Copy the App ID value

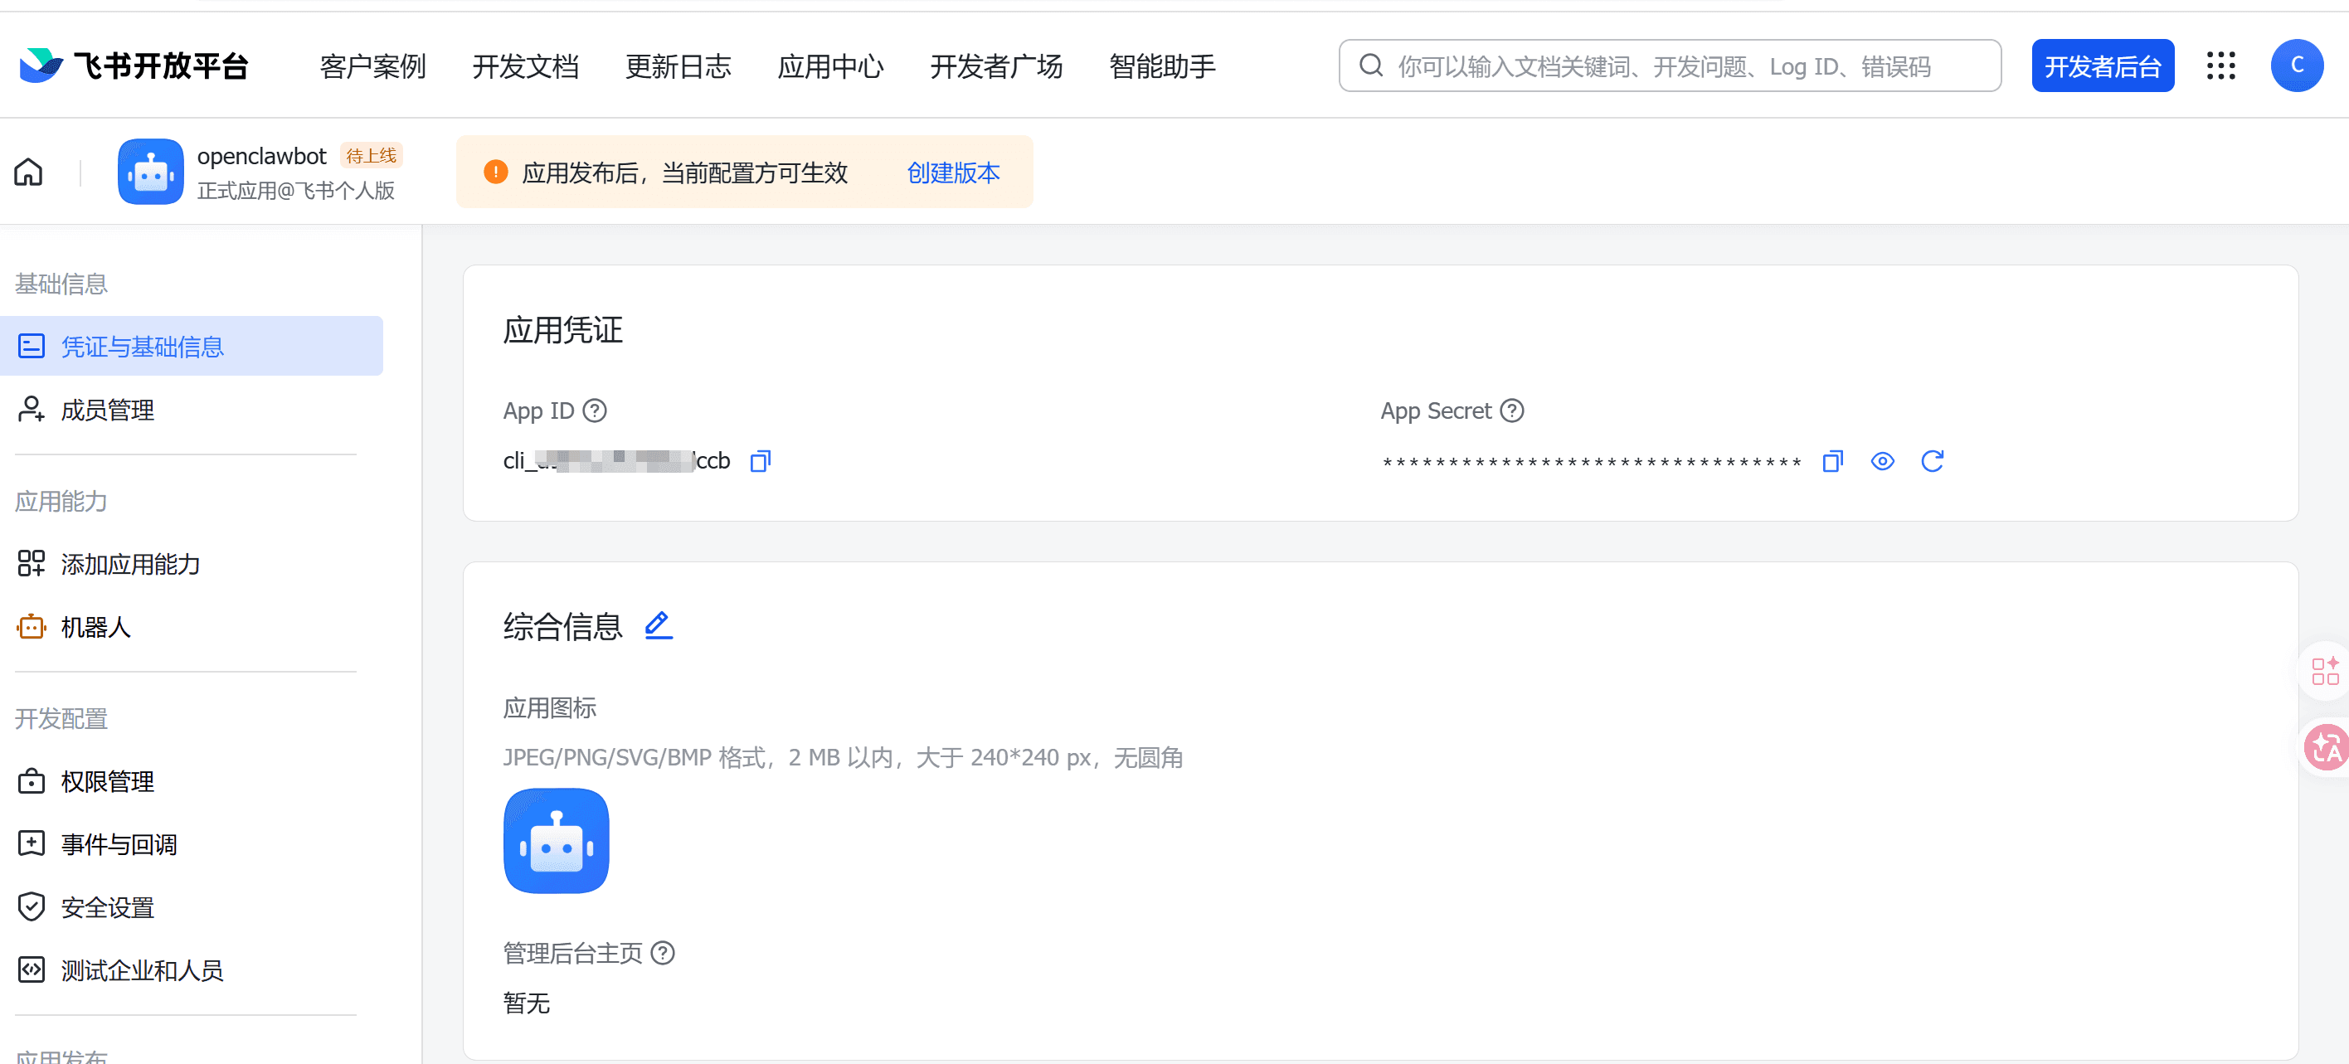click(x=760, y=461)
